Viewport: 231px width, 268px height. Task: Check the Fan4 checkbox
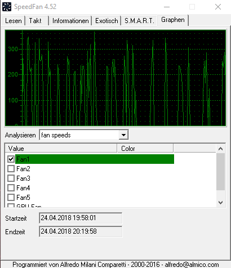point(11,188)
